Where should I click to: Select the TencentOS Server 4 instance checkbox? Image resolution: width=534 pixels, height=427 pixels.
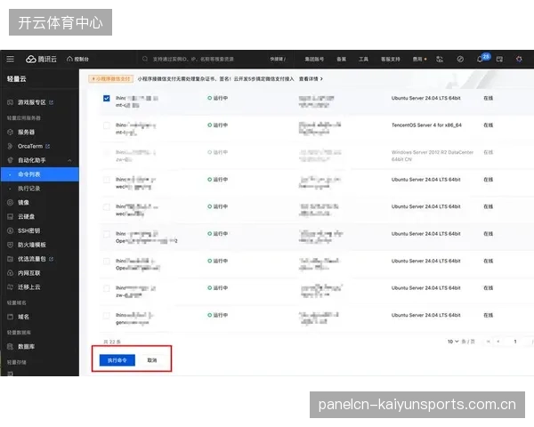coord(107,125)
